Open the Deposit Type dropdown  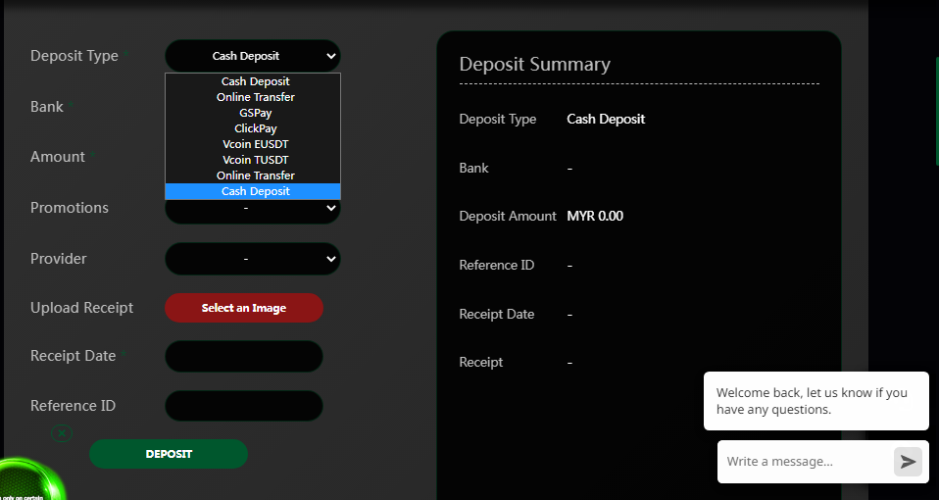click(252, 57)
